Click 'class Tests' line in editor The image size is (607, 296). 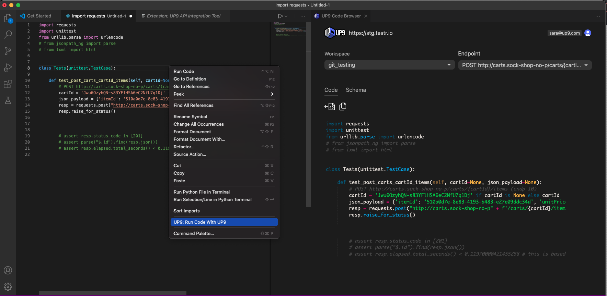(x=77, y=68)
